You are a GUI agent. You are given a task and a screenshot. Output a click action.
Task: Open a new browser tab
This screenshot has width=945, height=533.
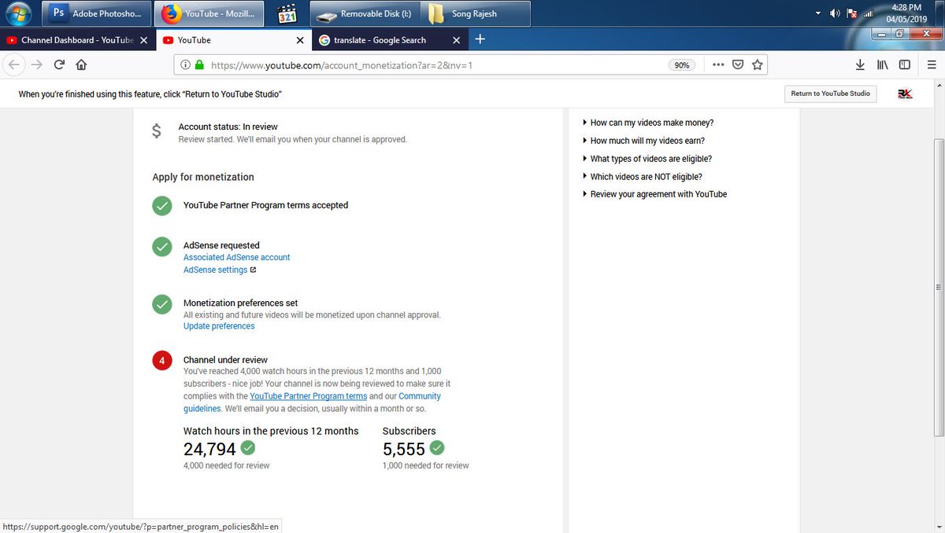(480, 39)
